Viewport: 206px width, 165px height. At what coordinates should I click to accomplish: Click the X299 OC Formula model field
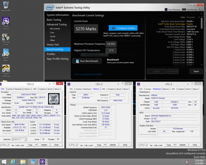tap(166, 98)
